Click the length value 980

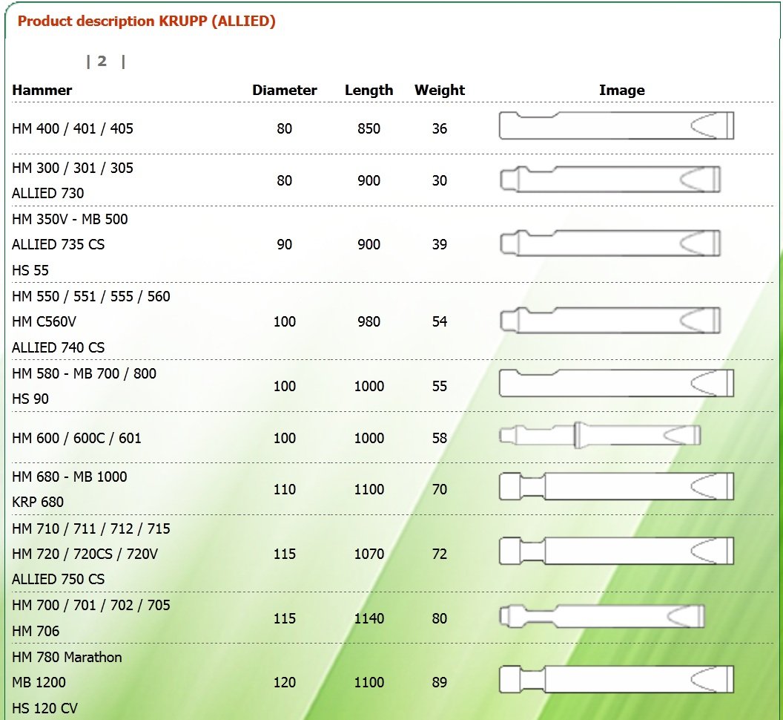coord(369,321)
